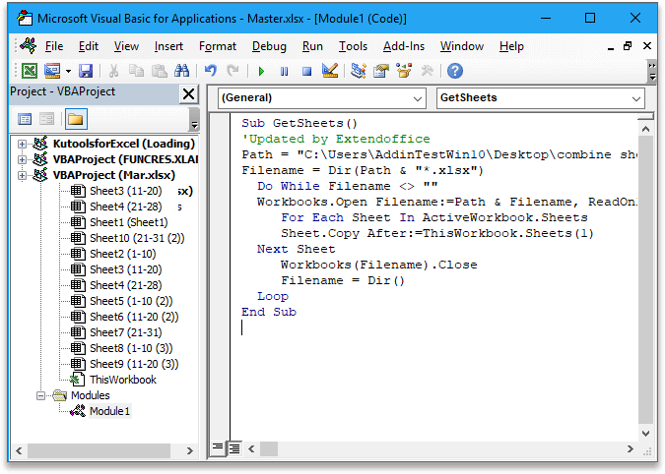Image resolution: width=665 pixels, height=474 pixels.
Task: Switch to Full Module View button
Action: pos(234,448)
